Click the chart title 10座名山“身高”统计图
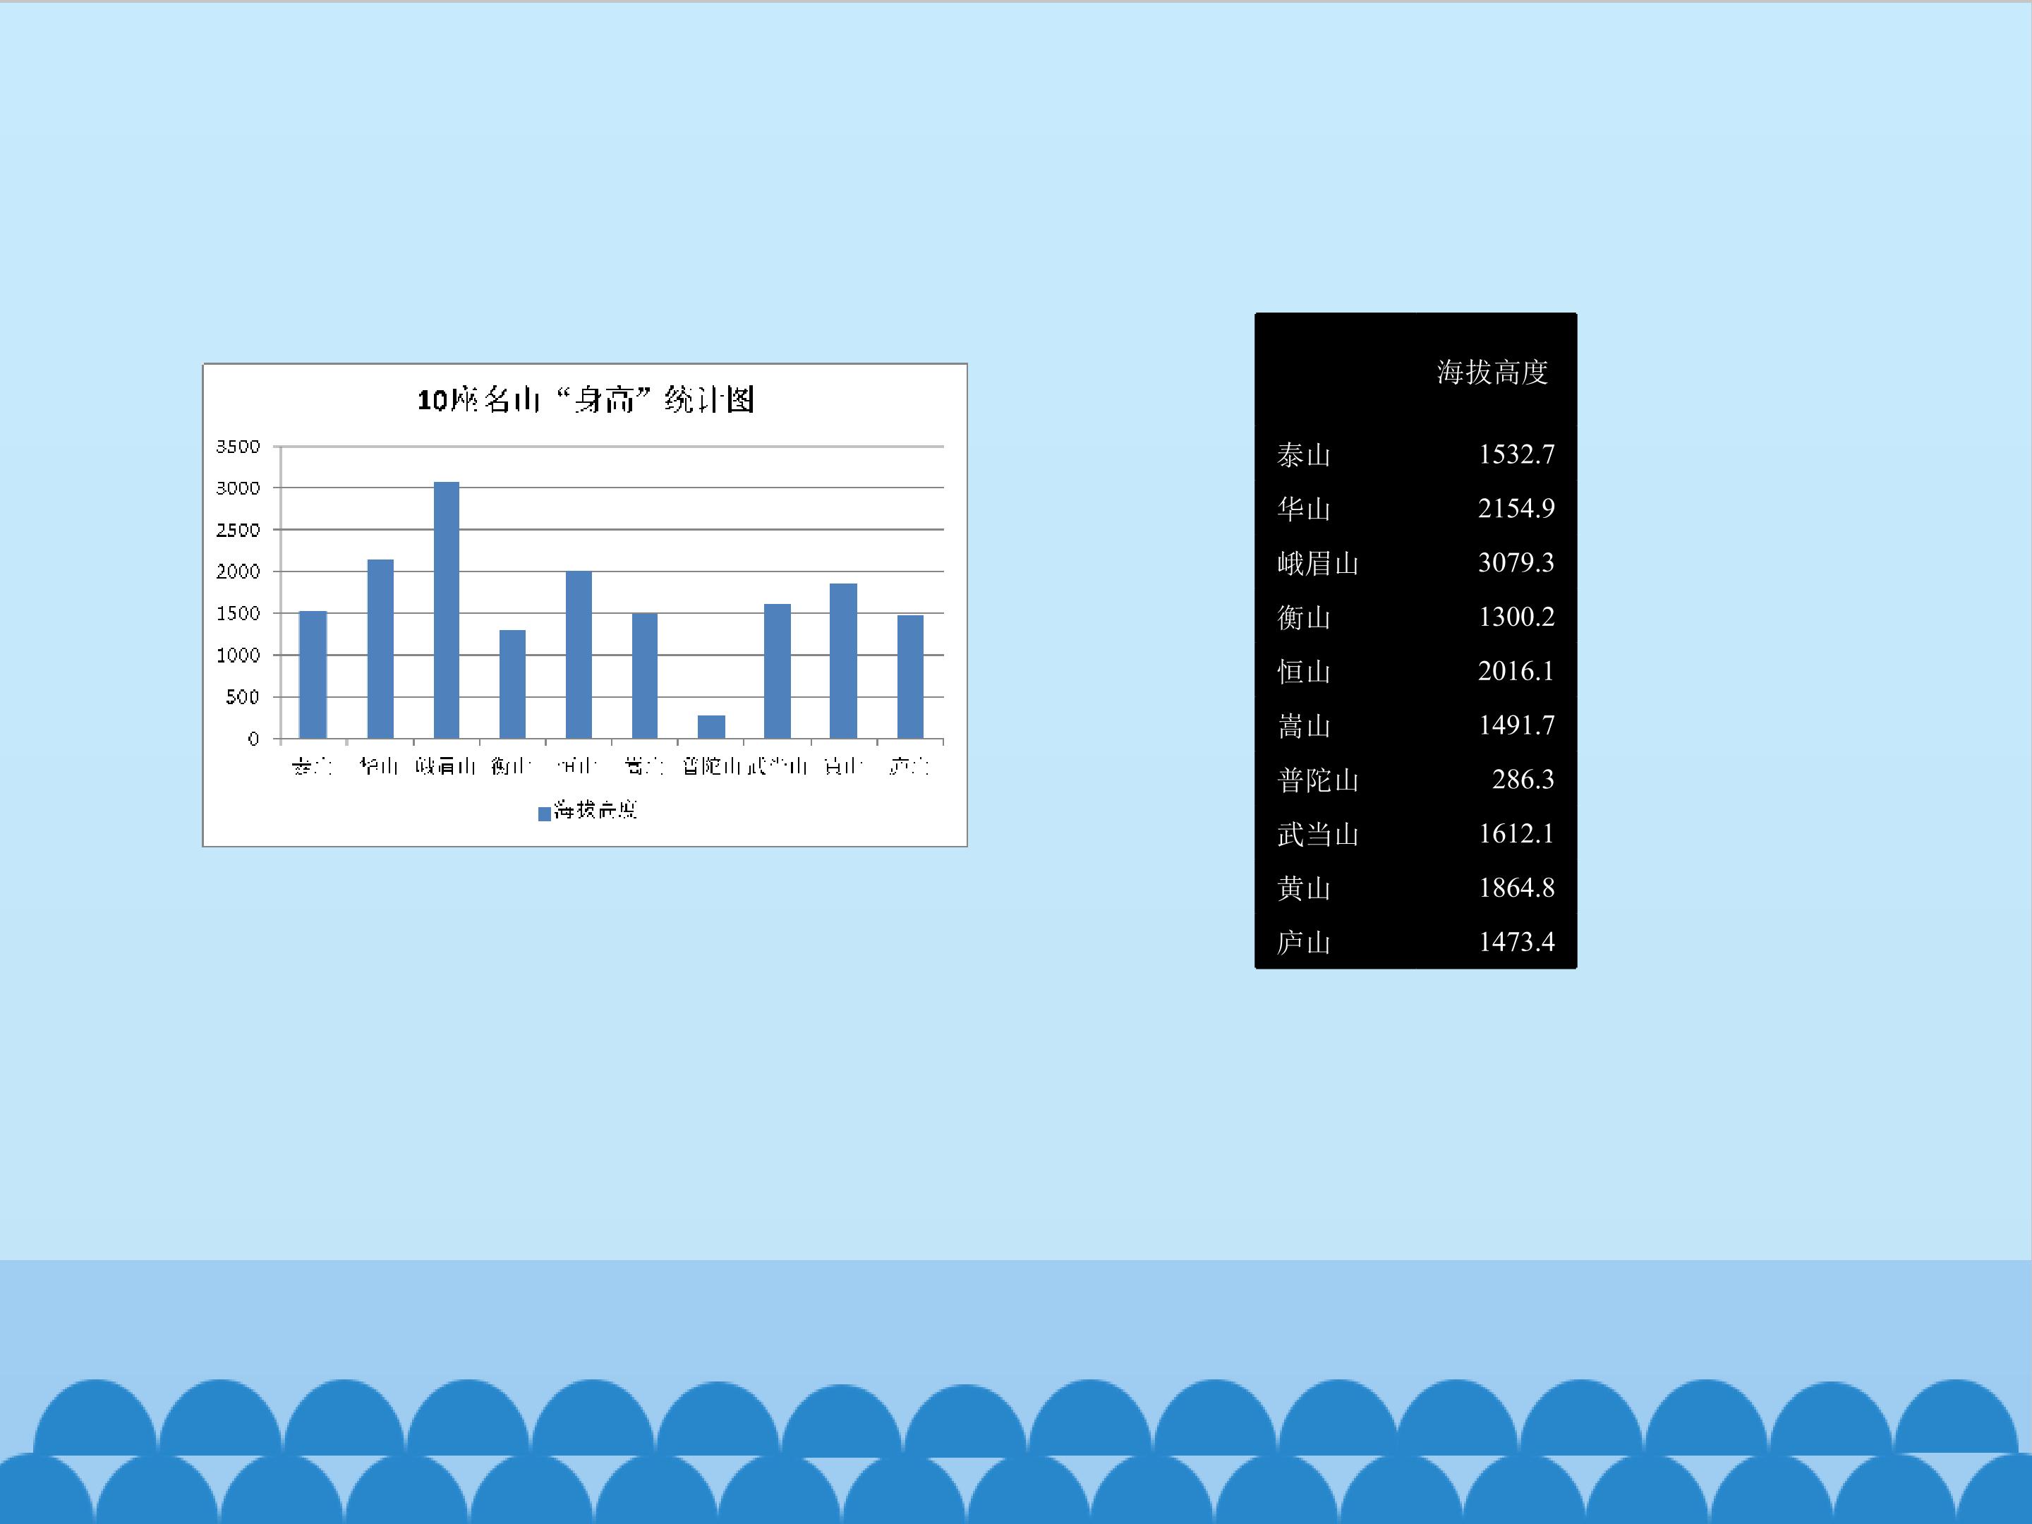This screenshot has height=1524, width=2032. click(585, 399)
